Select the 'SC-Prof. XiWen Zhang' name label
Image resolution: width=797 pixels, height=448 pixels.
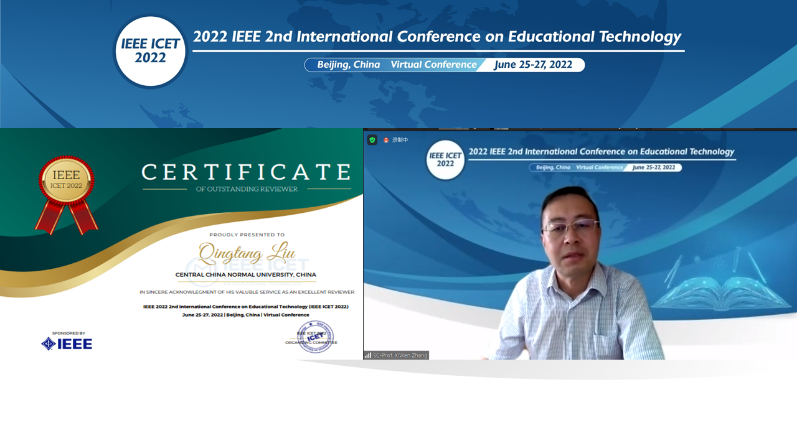[400, 355]
